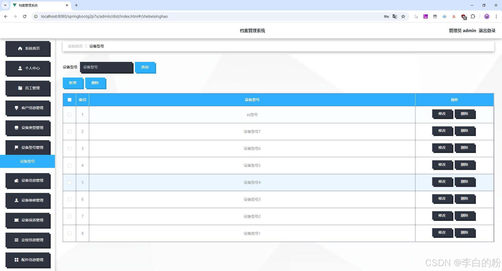Click 修改 for row 设备型号4
This screenshot has width=502, height=271.
442,182
